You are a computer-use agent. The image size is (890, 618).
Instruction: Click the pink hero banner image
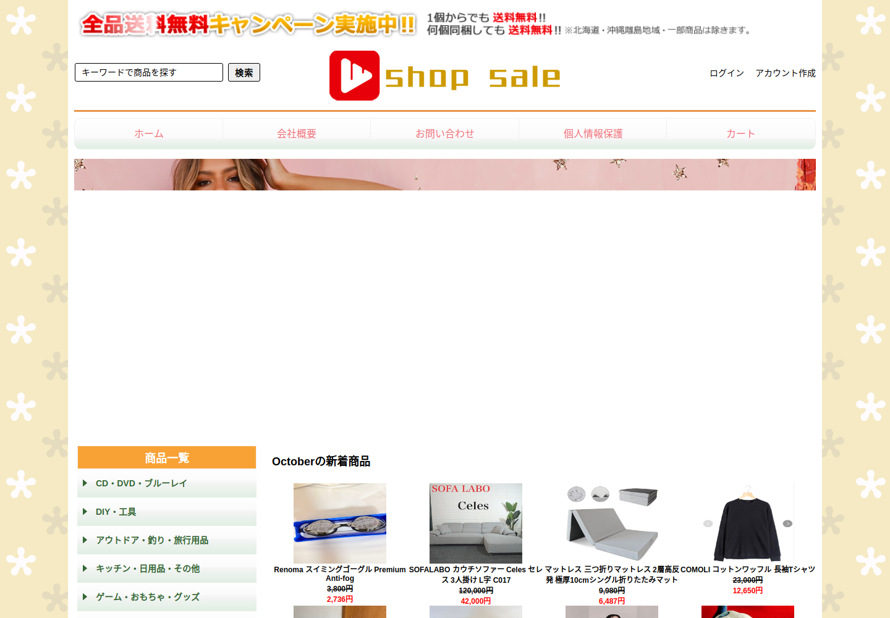click(445, 174)
